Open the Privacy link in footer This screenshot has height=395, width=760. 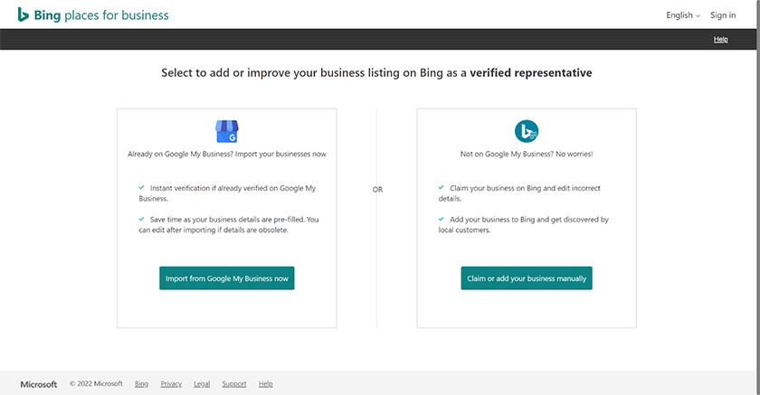[x=171, y=384]
